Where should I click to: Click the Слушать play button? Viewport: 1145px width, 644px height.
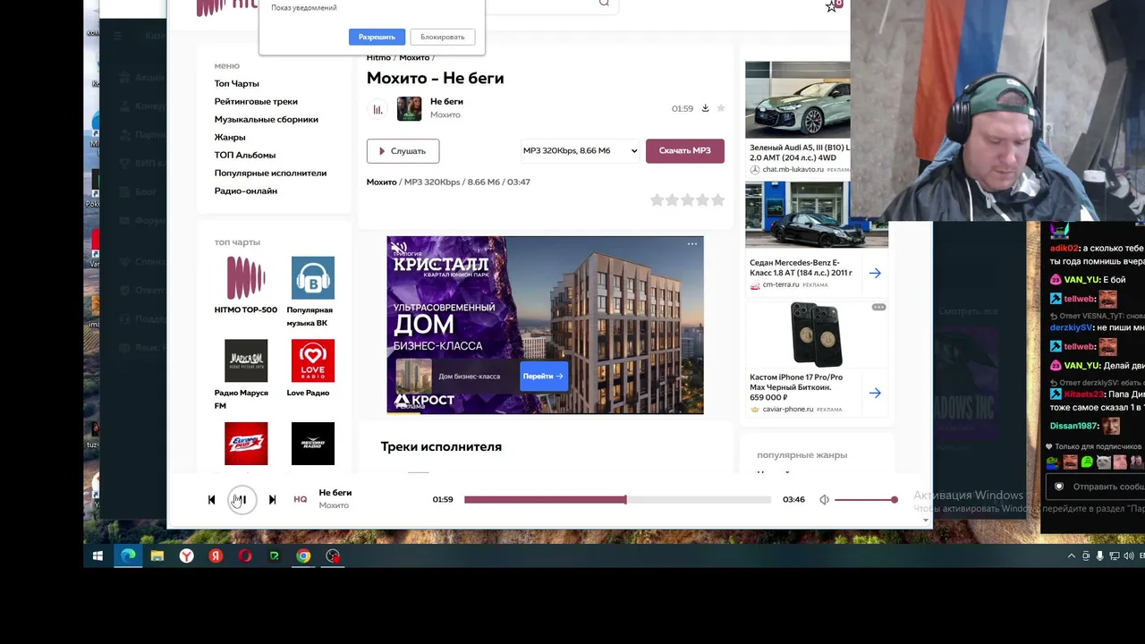point(403,151)
